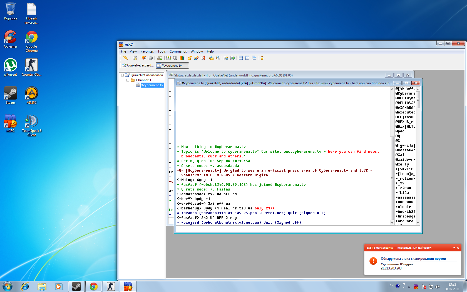The image size is (467, 292).
Task: Click the Cascade windows toolbar icon
Action: [x=254, y=58]
